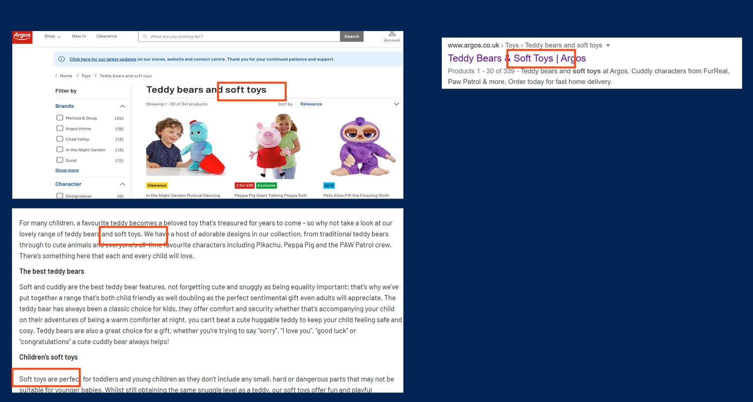Open the Peppa Pig toy product image

tap(275, 146)
